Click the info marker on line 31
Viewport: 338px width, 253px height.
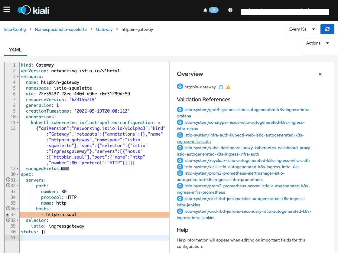(8, 179)
